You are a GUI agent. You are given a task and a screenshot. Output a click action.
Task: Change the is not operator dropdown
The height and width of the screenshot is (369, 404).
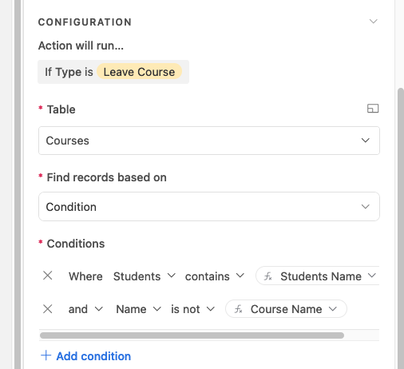click(192, 309)
